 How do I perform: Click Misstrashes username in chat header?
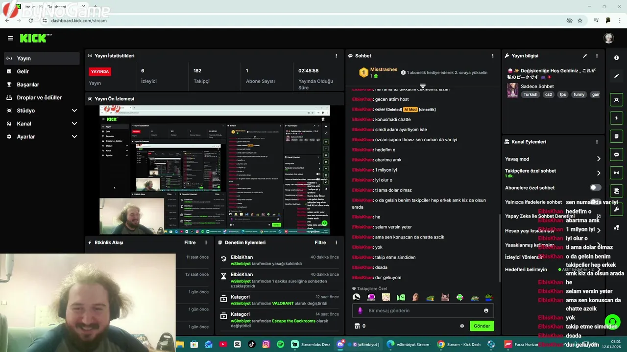pos(384,69)
